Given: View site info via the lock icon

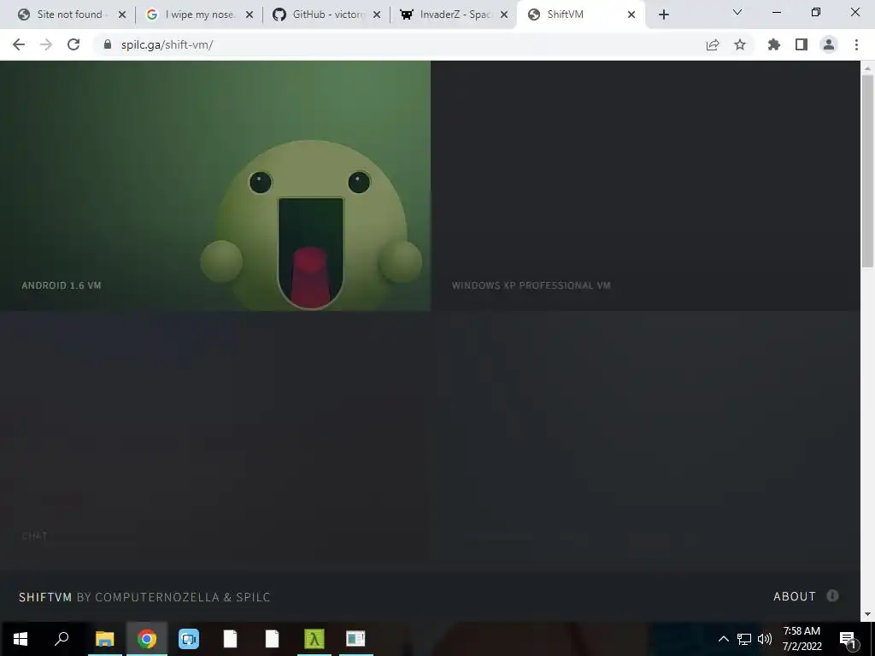Looking at the screenshot, I should click(109, 44).
